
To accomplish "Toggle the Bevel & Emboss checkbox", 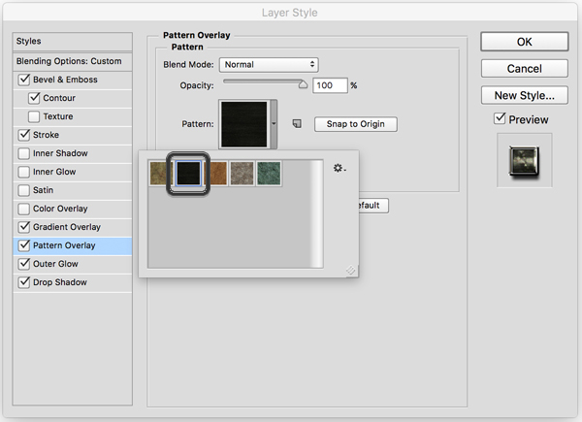I will pos(24,80).
